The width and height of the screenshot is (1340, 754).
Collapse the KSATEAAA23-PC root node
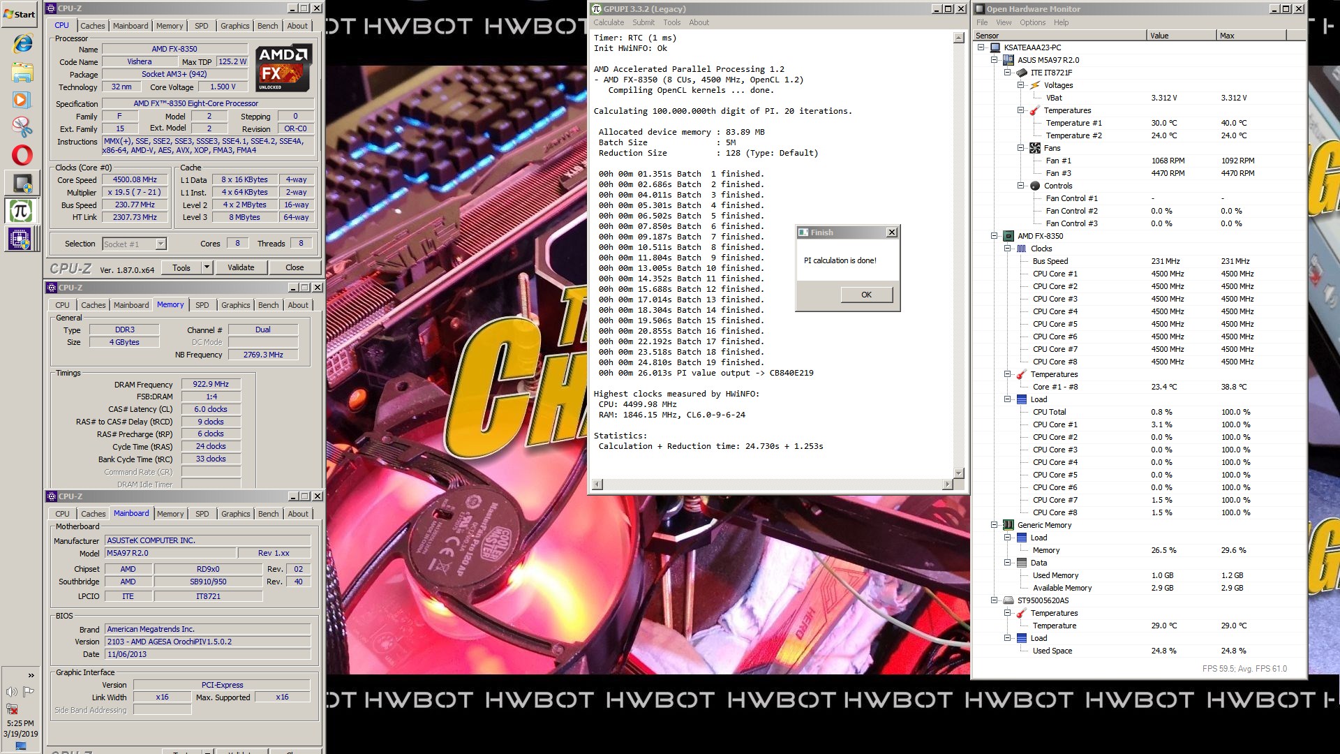tap(981, 47)
